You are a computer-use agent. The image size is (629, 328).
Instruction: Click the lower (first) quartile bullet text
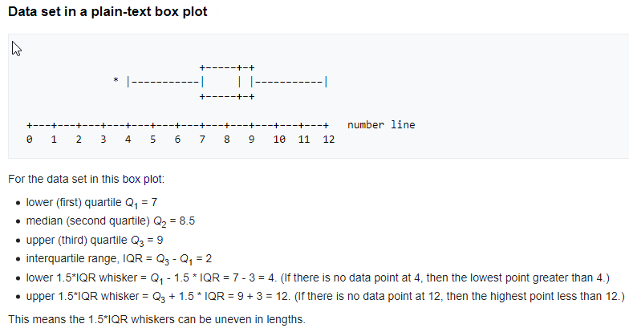click(95, 200)
